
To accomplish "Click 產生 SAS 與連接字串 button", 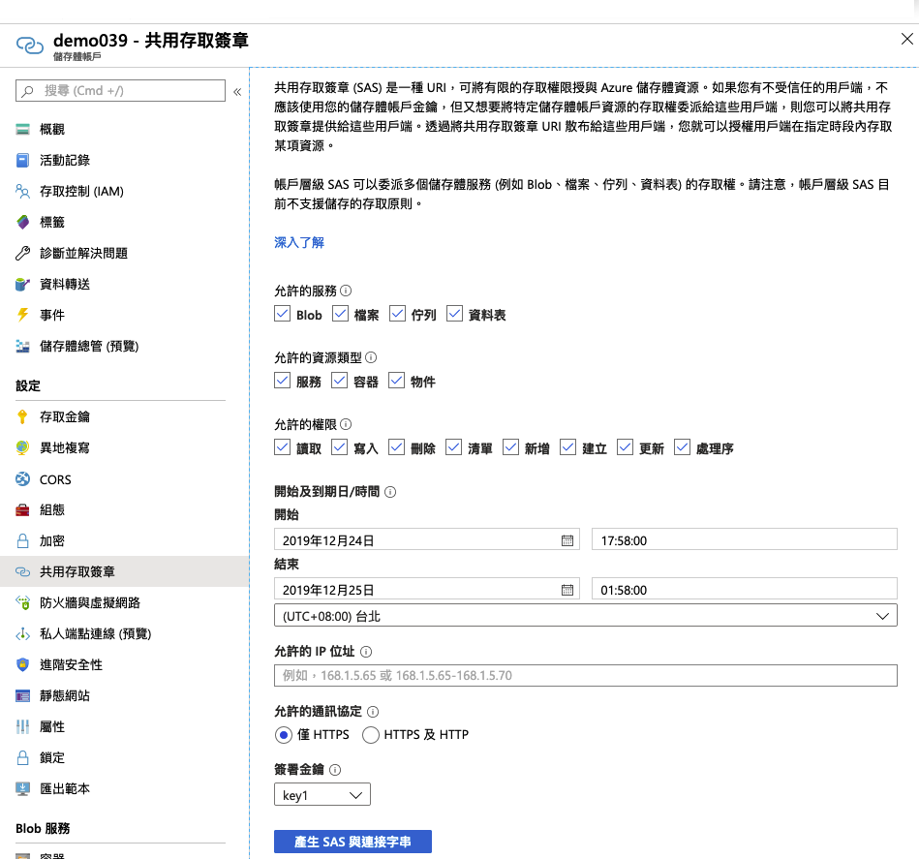I will pyautogui.click(x=352, y=843).
